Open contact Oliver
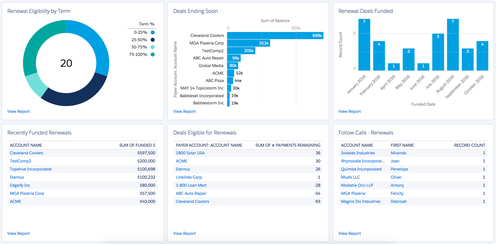Viewport: 496px width, 244px height. pyautogui.click(x=396, y=177)
